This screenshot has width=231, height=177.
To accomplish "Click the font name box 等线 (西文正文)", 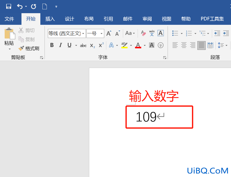I will (x=65, y=34).
